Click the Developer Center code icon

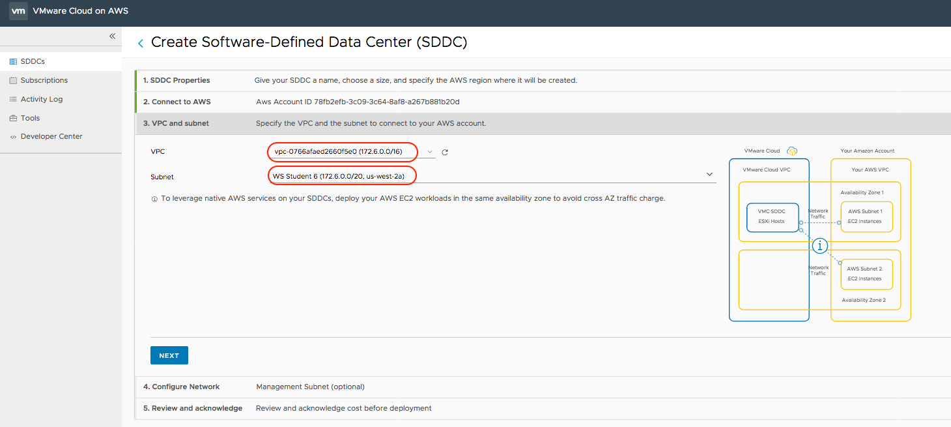click(13, 137)
